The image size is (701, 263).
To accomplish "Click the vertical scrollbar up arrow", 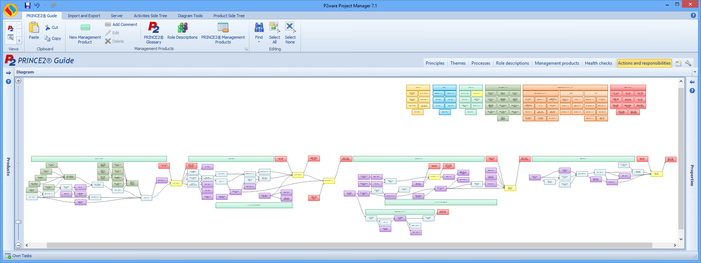I will pos(681,81).
